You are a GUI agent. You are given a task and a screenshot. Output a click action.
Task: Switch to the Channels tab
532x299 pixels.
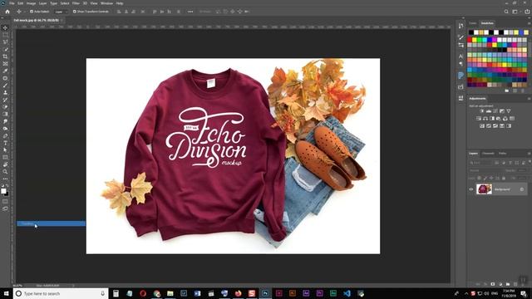point(488,154)
